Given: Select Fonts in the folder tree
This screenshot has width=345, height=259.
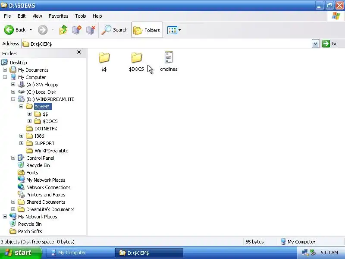Looking at the screenshot, I should (32, 173).
